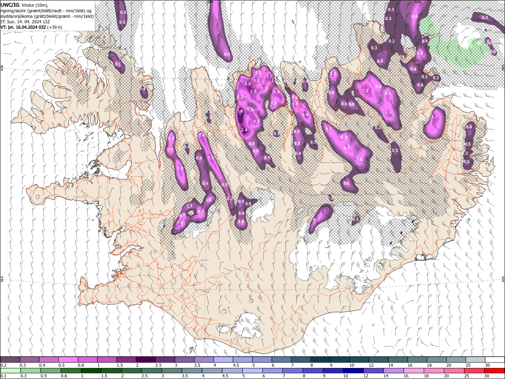The width and height of the screenshot is (505, 379).
Task: Click the 1.9 snowfall value on the map
Action: 253,91
